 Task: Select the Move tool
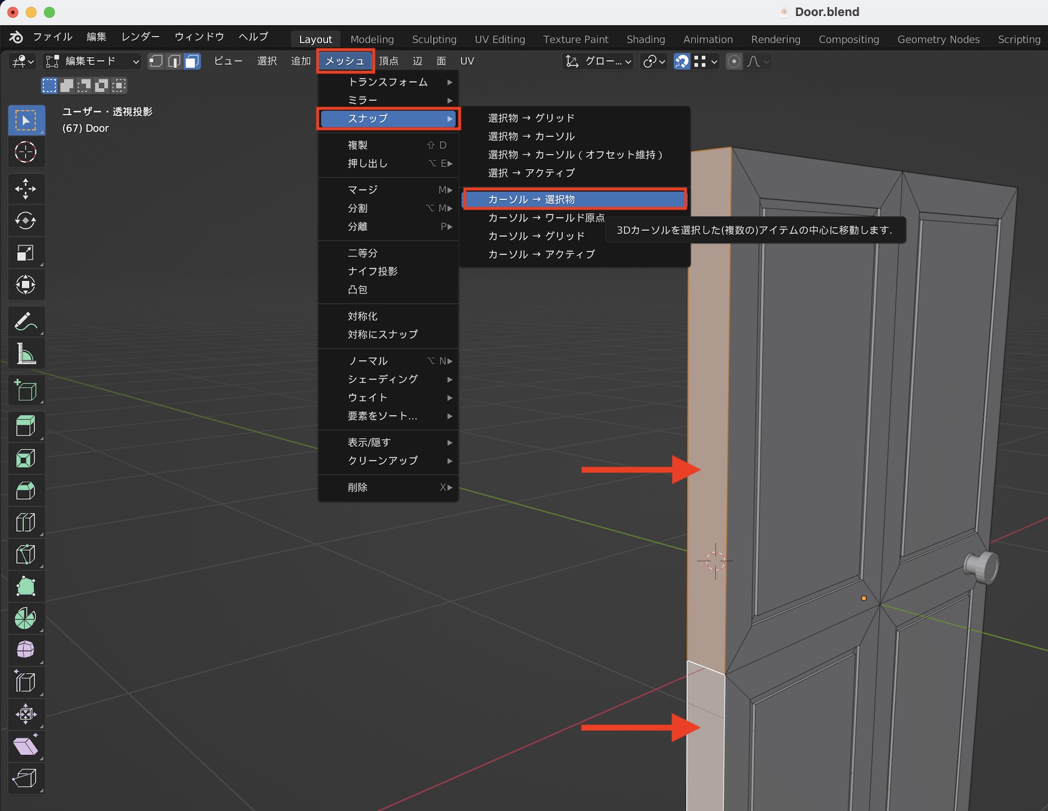tap(26, 189)
